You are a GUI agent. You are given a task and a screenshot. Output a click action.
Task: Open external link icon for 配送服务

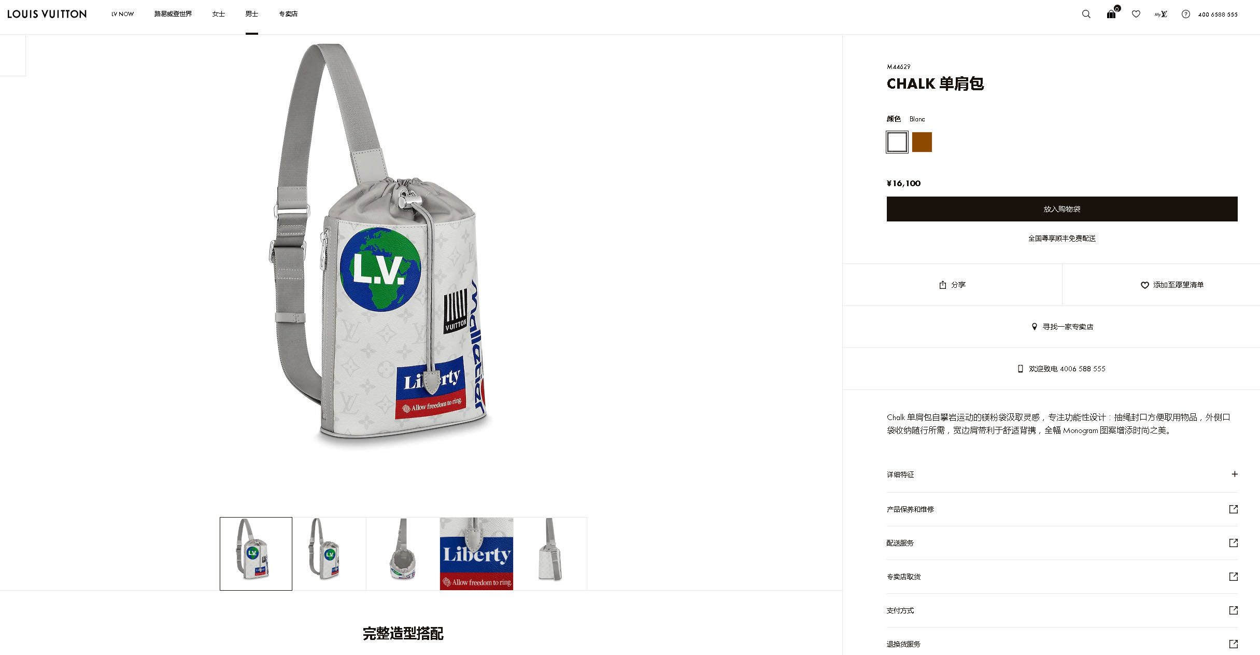pos(1233,542)
